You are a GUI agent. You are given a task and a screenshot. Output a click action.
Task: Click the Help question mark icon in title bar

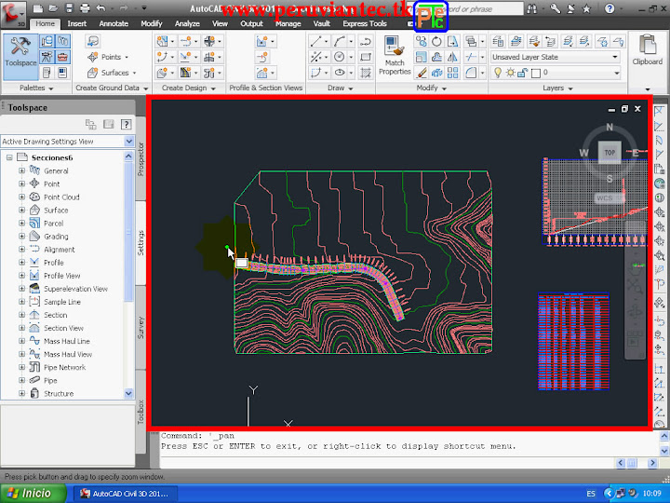point(610,8)
